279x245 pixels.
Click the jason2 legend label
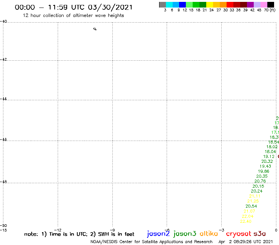click(158, 234)
